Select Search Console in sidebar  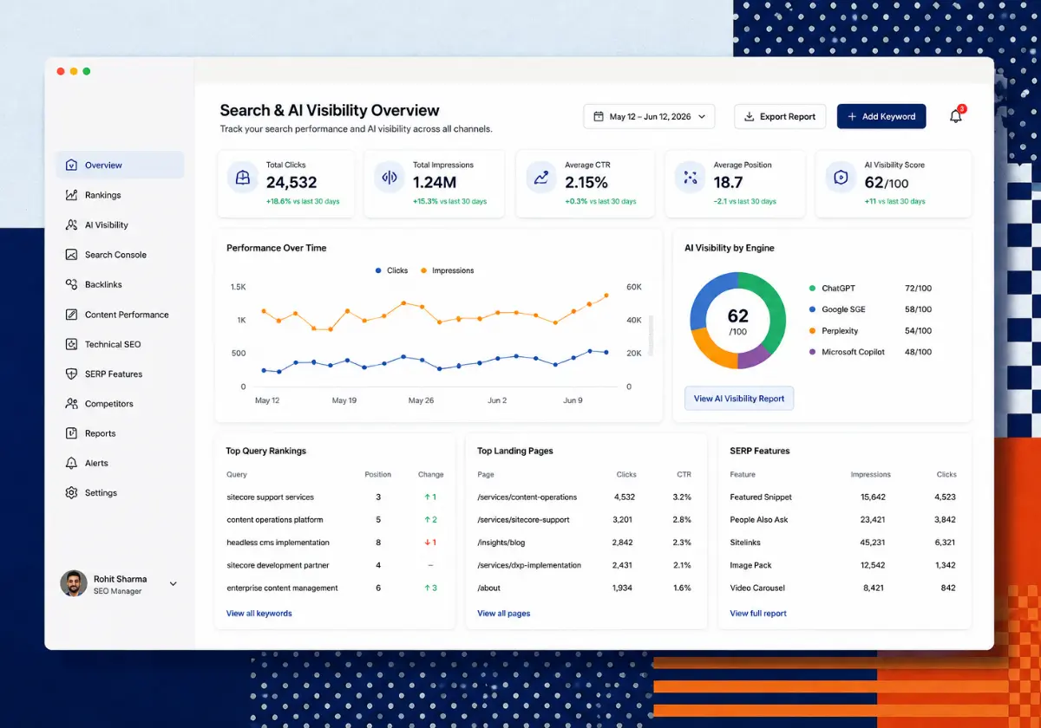120,255
